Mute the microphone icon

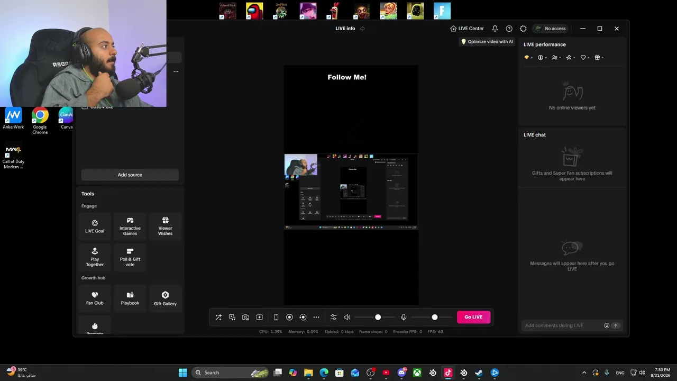click(404, 317)
